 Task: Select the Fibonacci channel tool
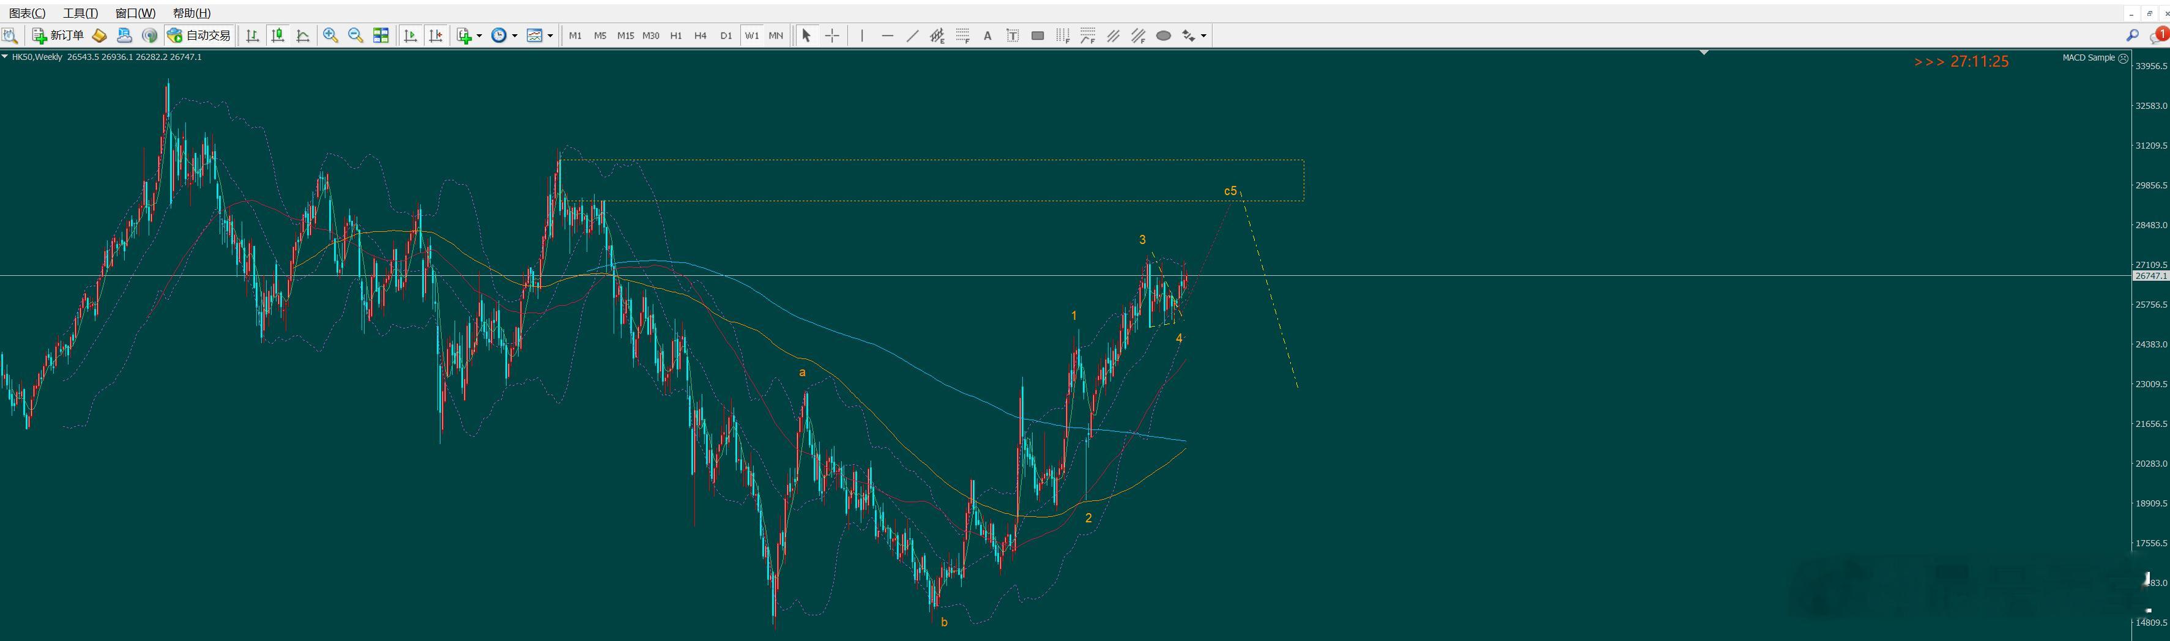point(1139,35)
